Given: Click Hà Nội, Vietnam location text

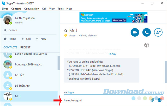Looking at the screenshot, I should (88, 36).
